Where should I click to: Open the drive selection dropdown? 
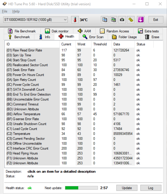pyautogui.click(x=35, y=20)
